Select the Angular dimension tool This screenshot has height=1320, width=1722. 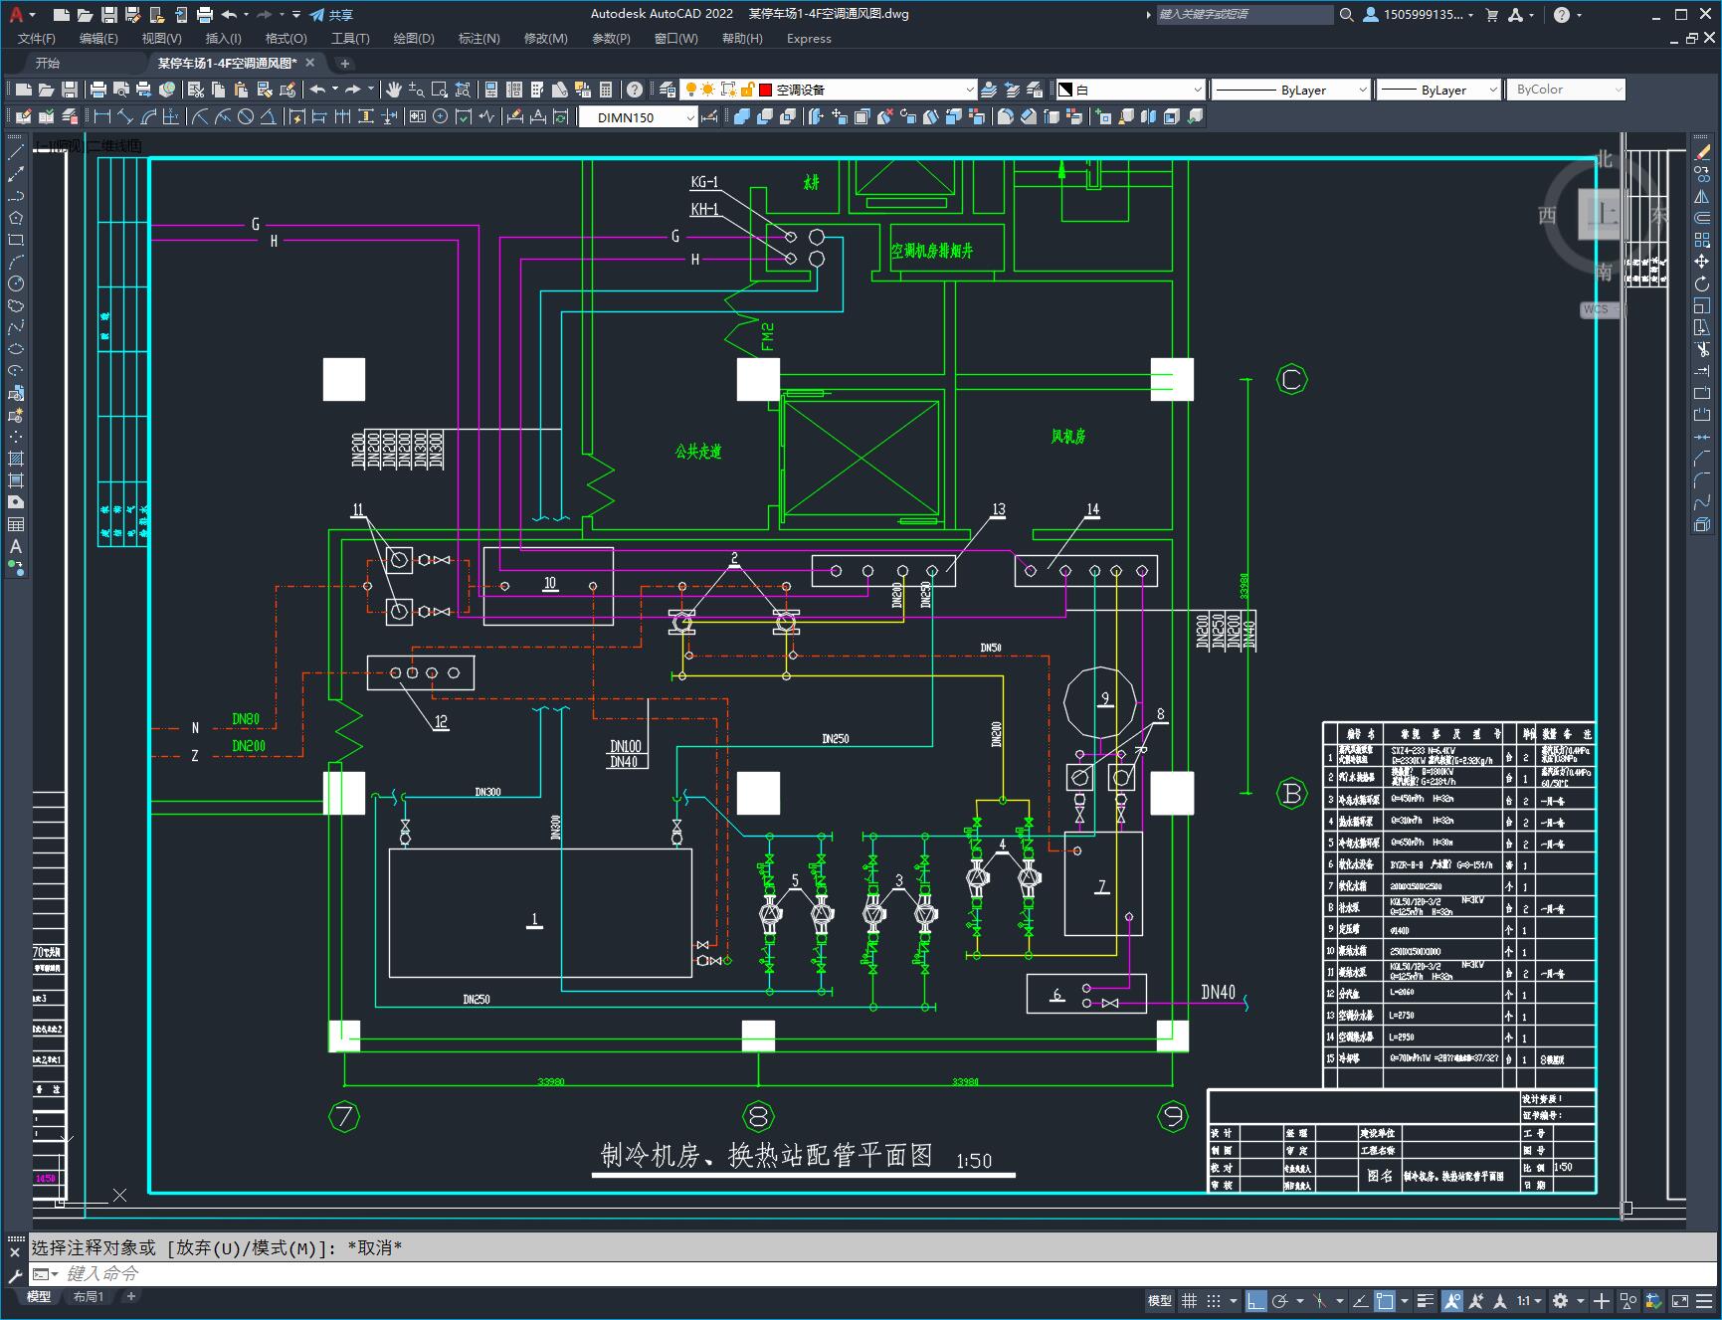pos(269,117)
